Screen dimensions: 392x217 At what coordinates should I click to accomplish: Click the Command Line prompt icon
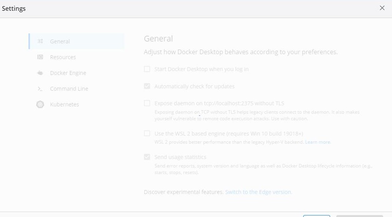40,89
